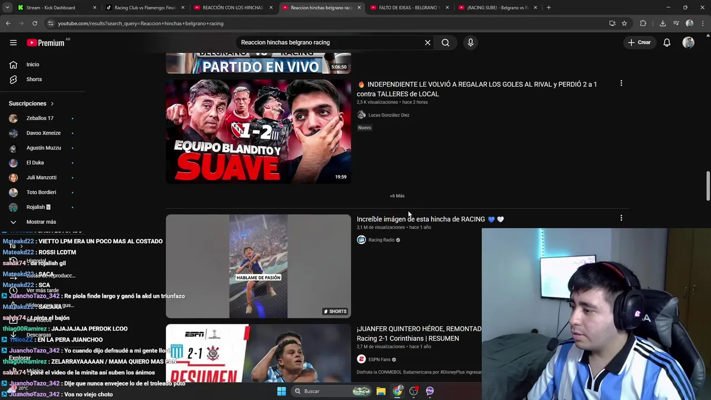The height and width of the screenshot is (400, 711).
Task: Open the Chrome downloads icon
Action: [663, 23]
